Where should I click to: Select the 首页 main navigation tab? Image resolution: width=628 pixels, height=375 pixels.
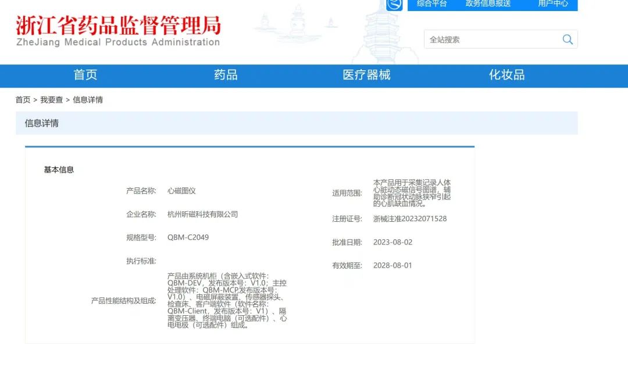pyautogui.click(x=85, y=75)
